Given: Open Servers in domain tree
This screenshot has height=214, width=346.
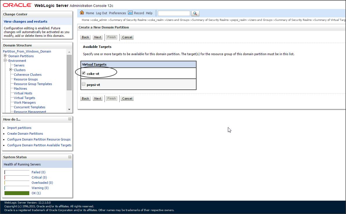Looking at the screenshot, I should pos(19,65).
